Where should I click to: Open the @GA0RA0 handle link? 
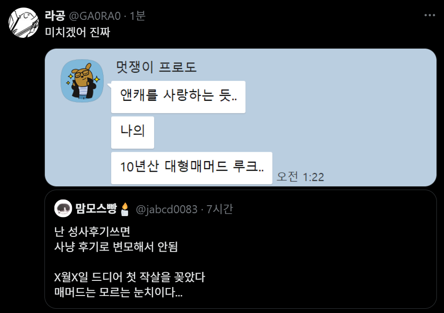click(x=95, y=16)
